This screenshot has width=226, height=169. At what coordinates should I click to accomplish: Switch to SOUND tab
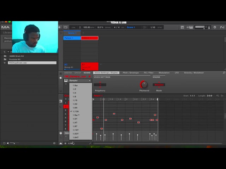point(87,73)
